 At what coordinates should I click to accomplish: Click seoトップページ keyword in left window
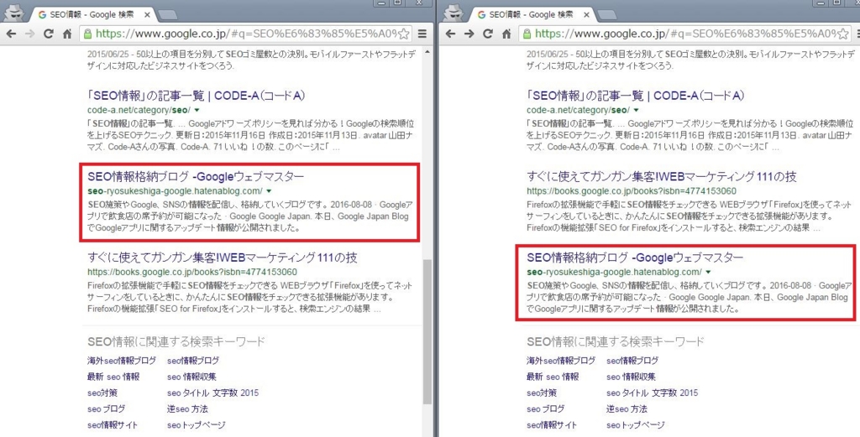pos(196,425)
